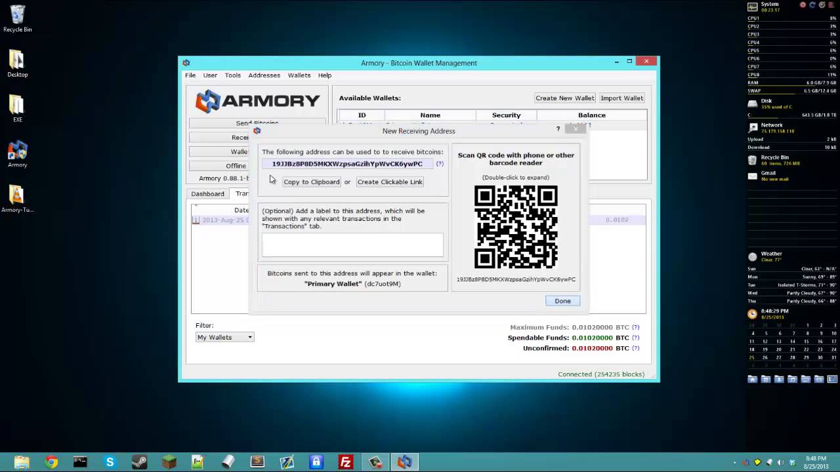Open Command Prompt from the taskbar
The height and width of the screenshot is (472, 840).
(80, 462)
